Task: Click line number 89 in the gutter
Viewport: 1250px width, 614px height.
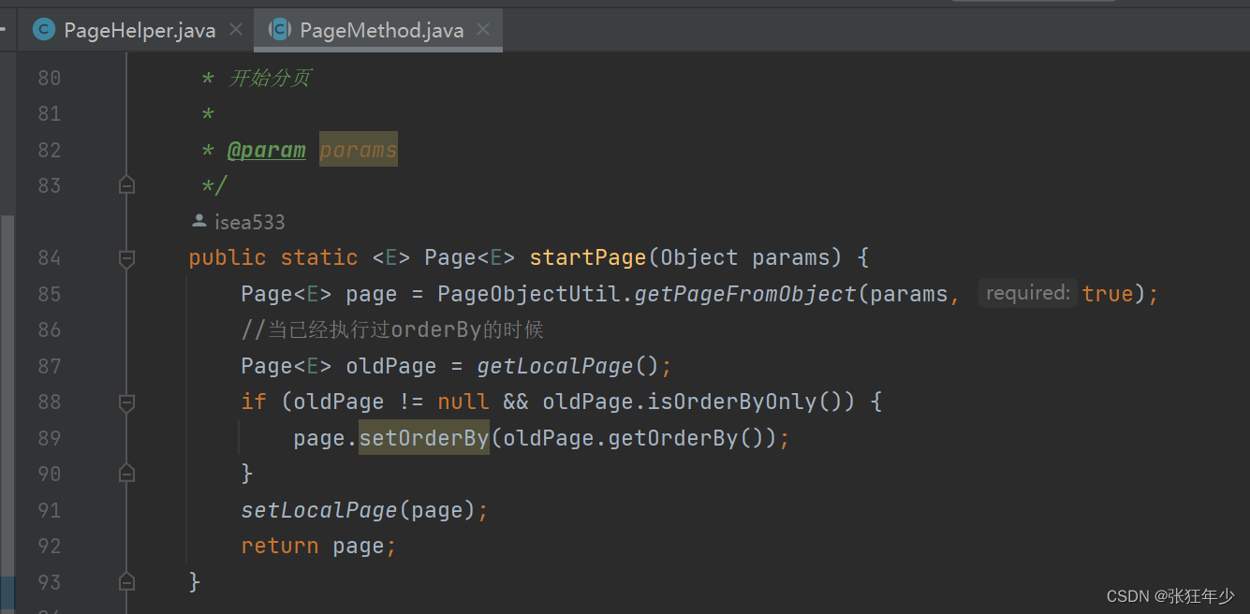Action: click(x=49, y=438)
